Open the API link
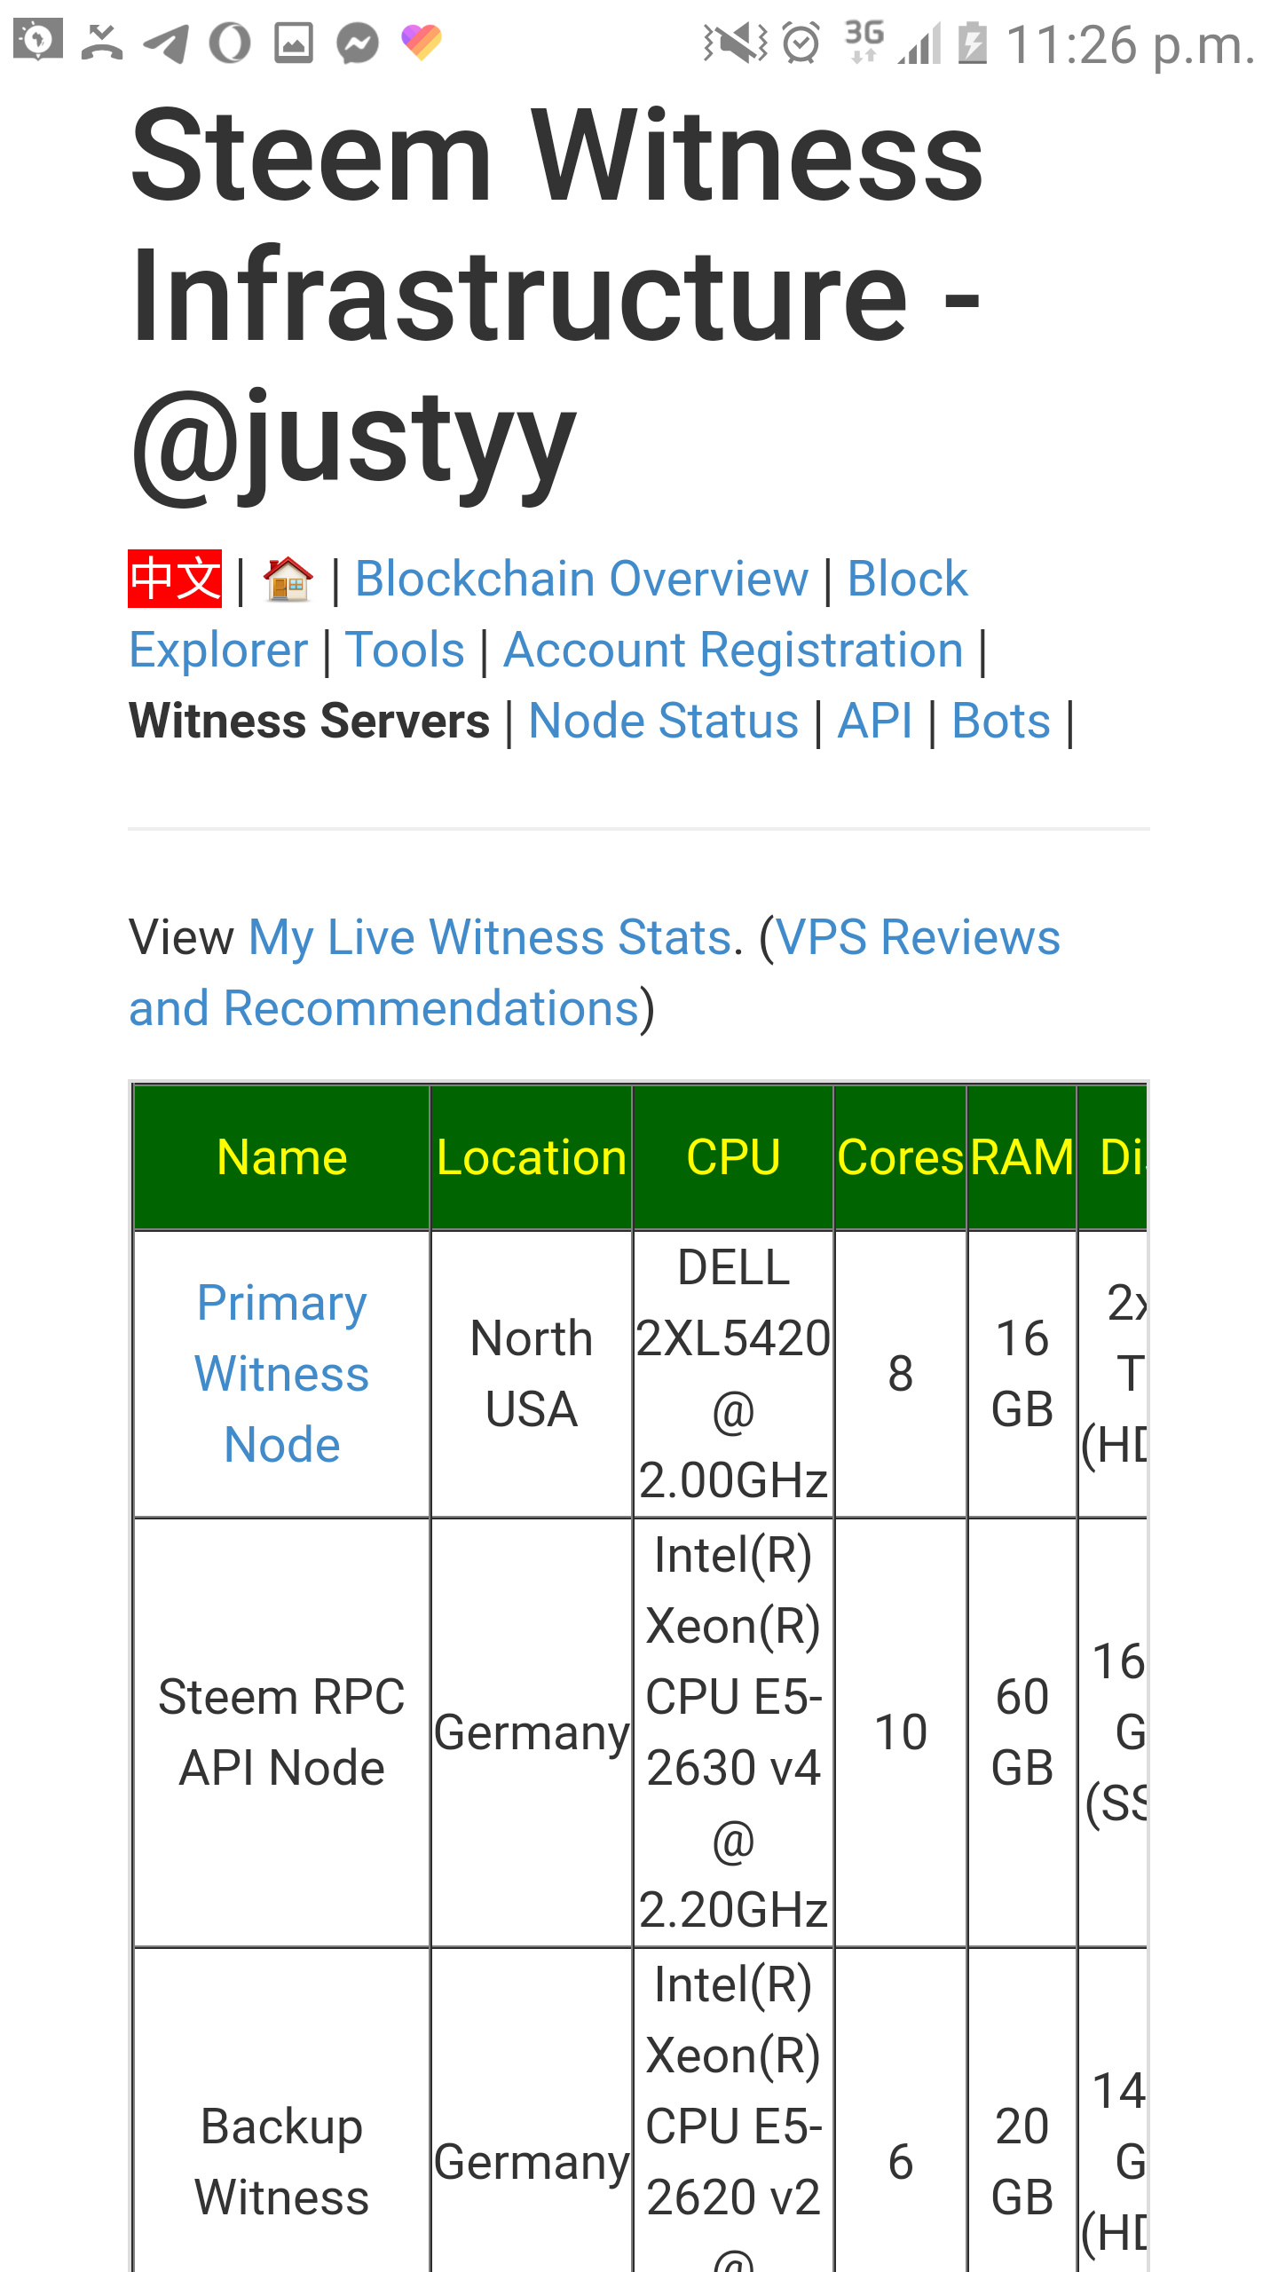This screenshot has height=2272, width=1278. tap(875, 721)
